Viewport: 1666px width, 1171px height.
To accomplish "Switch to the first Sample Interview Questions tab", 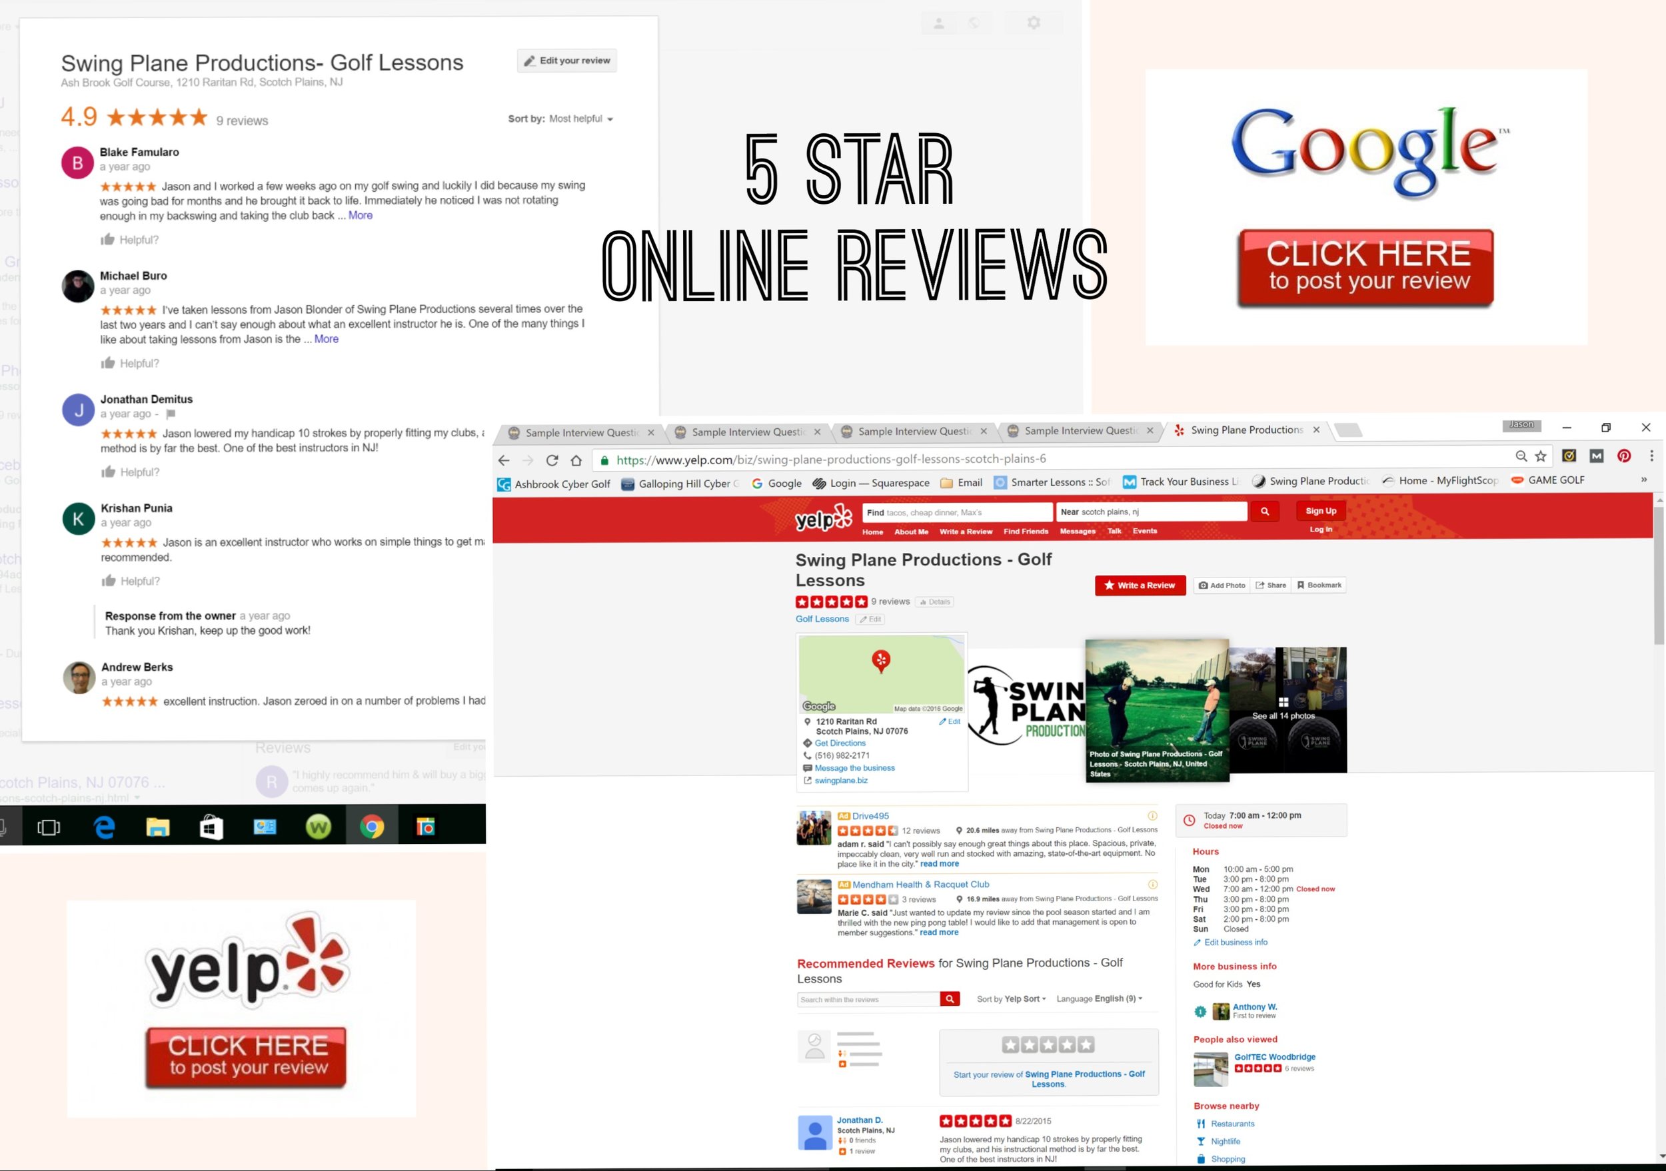I will [580, 433].
